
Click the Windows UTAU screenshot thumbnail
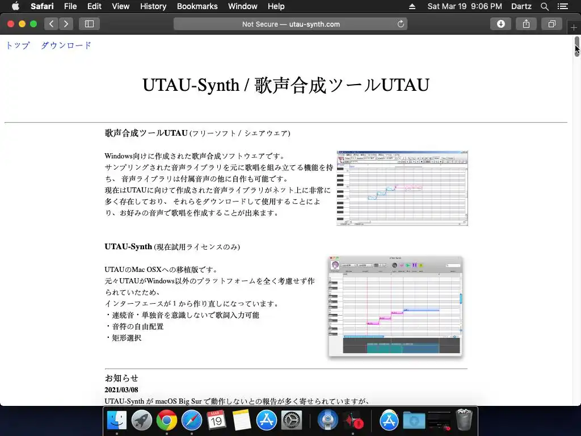tap(402, 188)
